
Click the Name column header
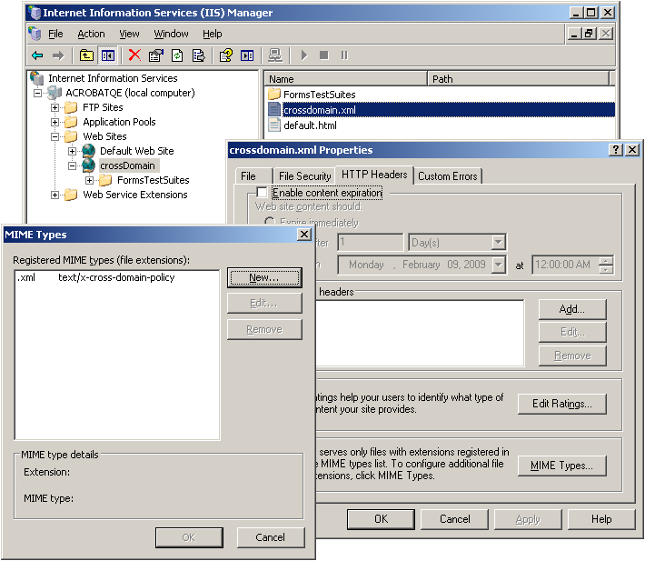(x=345, y=78)
